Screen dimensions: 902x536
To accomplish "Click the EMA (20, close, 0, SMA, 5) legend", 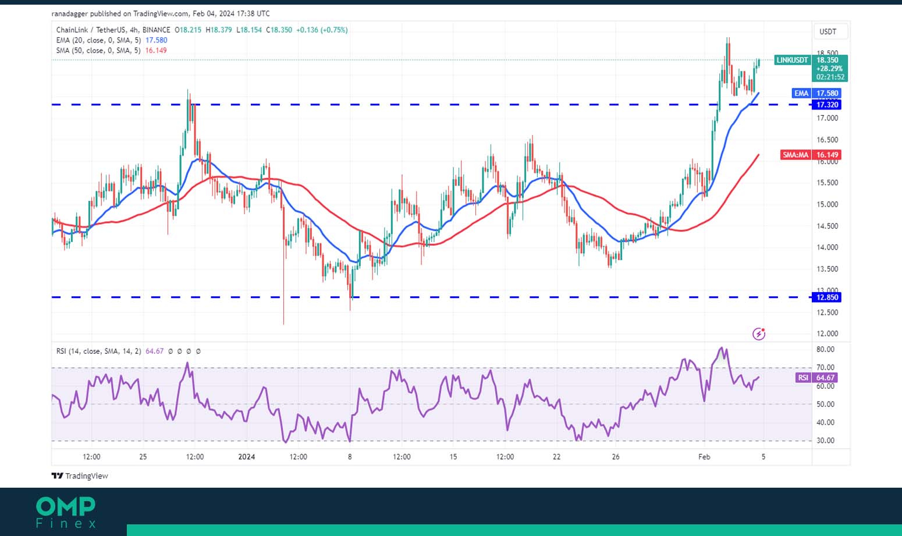I will coord(98,40).
